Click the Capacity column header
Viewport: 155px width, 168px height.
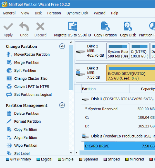click(x=142, y=89)
